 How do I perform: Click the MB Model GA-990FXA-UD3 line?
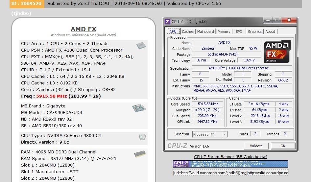(x=52, y=113)
